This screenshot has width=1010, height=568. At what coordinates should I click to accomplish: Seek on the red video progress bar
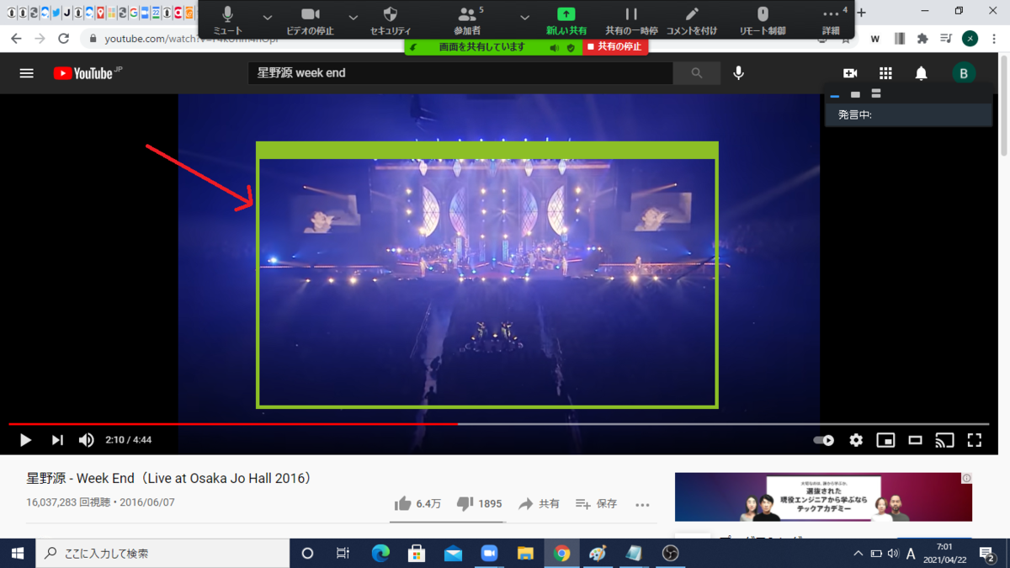point(498,424)
